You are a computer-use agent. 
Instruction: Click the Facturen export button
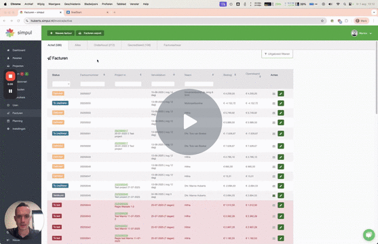pos(90,33)
